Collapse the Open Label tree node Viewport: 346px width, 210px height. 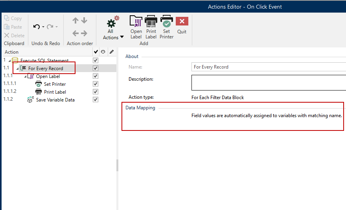25,77
